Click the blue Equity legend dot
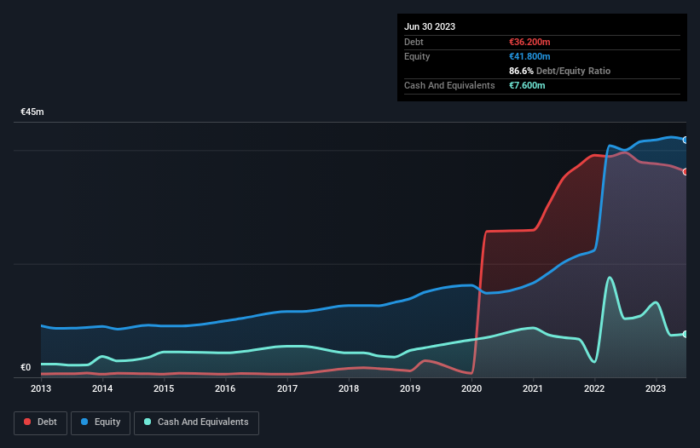700x448 pixels. pyautogui.click(x=84, y=422)
